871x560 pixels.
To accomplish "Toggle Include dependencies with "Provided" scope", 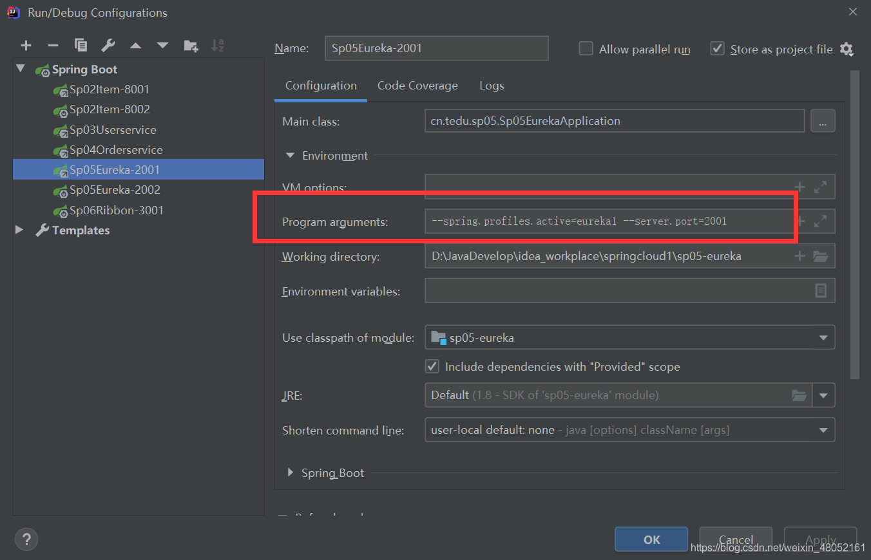I will (432, 366).
